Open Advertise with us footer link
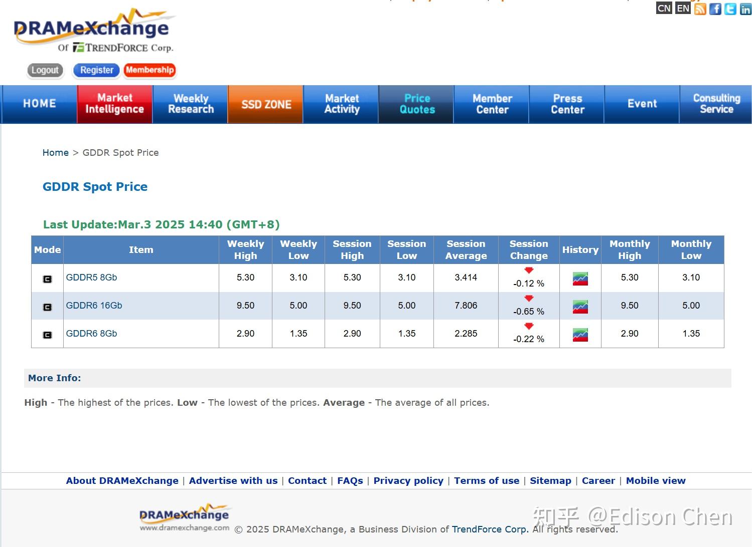This screenshot has height=547, width=752. coord(233,481)
